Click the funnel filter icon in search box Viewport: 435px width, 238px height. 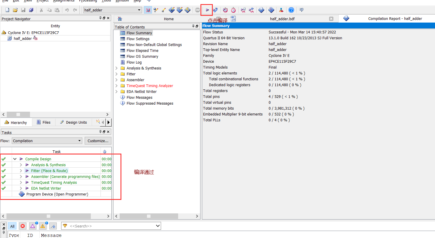65,226
